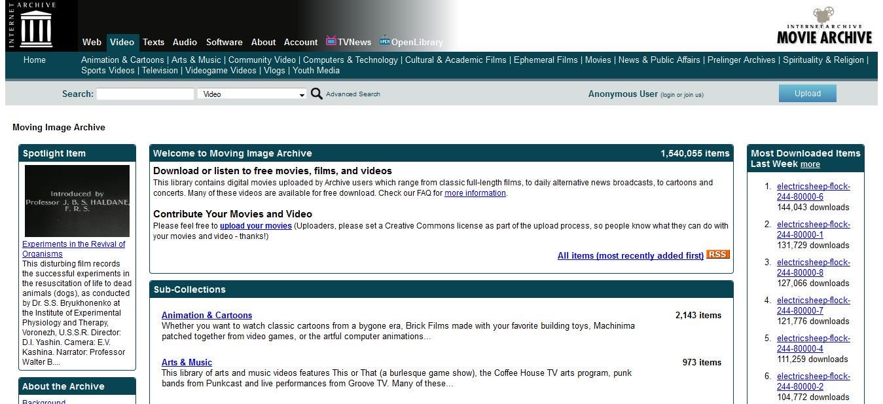Open Prelinger Archives category

[x=741, y=60]
